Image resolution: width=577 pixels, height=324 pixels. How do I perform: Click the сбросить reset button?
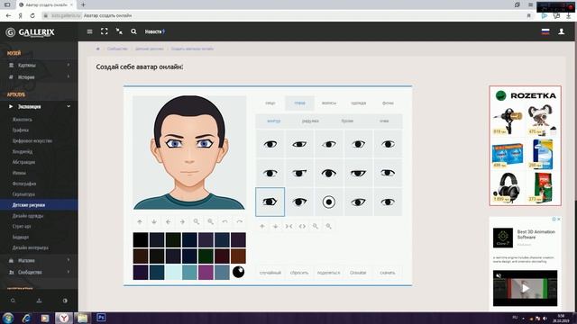pyautogui.click(x=299, y=273)
